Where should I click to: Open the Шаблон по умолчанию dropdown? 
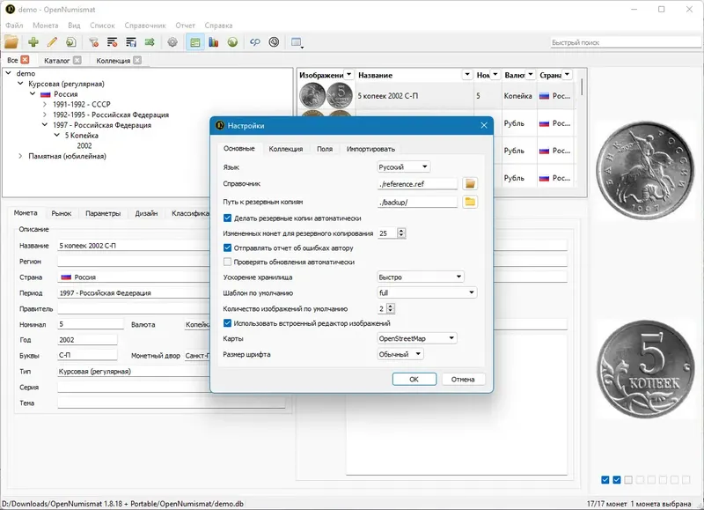(427, 292)
